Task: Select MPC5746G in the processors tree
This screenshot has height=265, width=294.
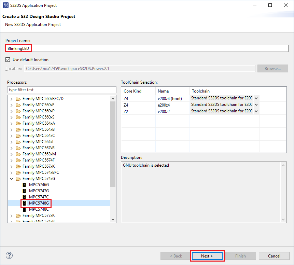Action: pyautogui.click(x=39, y=185)
